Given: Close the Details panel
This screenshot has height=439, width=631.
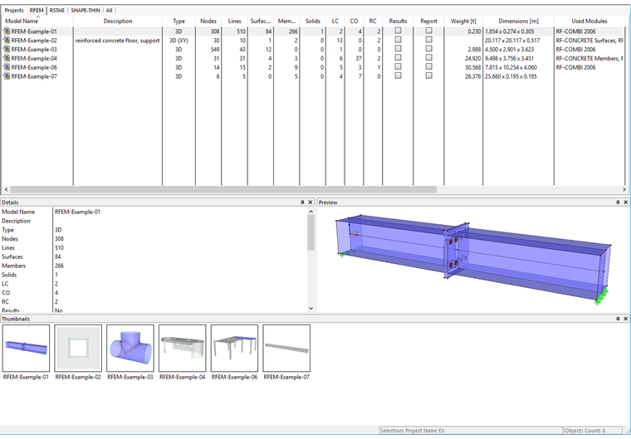Looking at the screenshot, I should (x=311, y=202).
